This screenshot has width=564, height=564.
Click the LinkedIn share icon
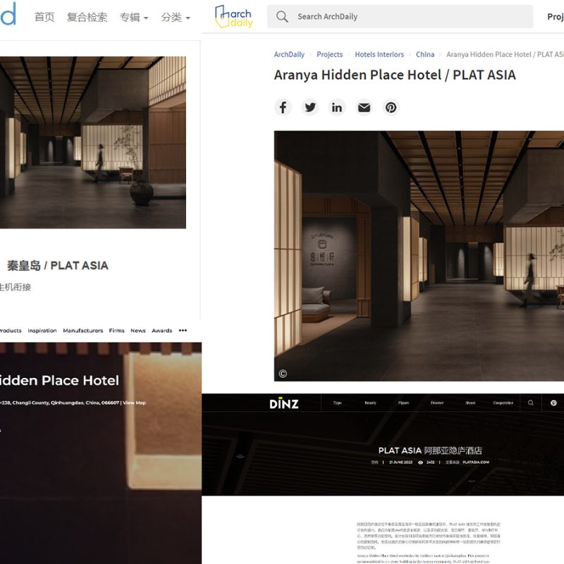pos(337,107)
